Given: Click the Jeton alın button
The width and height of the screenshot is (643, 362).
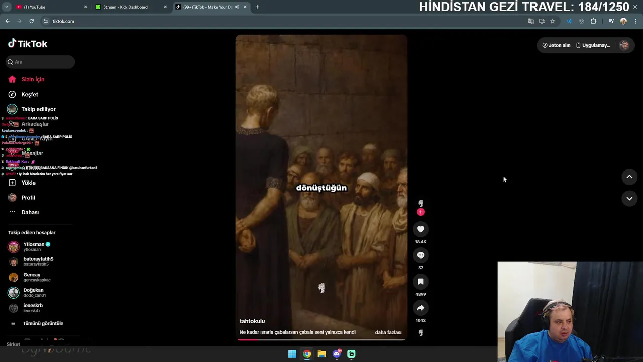Looking at the screenshot, I should click(556, 45).
